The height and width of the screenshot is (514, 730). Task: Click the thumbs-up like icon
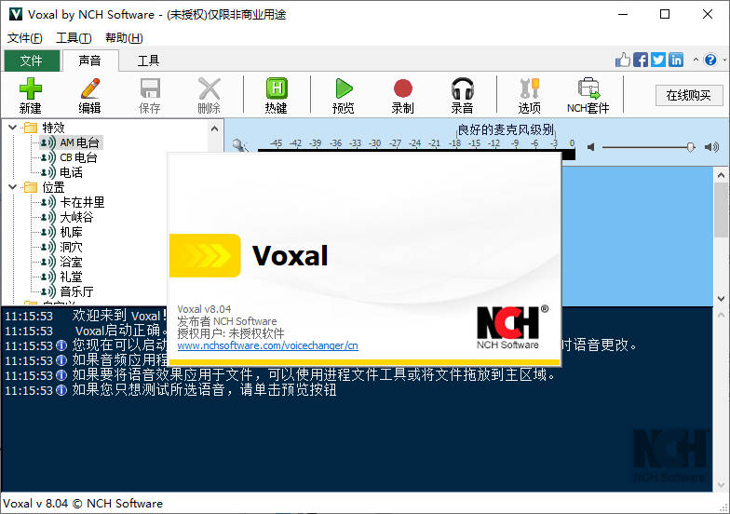(622, 60)
